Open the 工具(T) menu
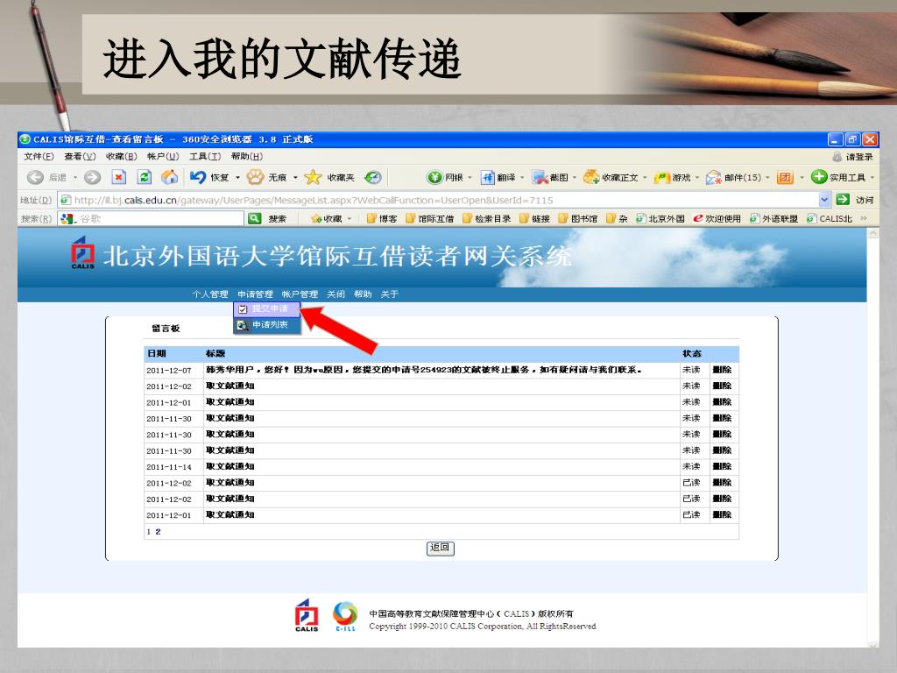This screenshot has height=673, width=897. pyautogui.click(x=205, y=157)
